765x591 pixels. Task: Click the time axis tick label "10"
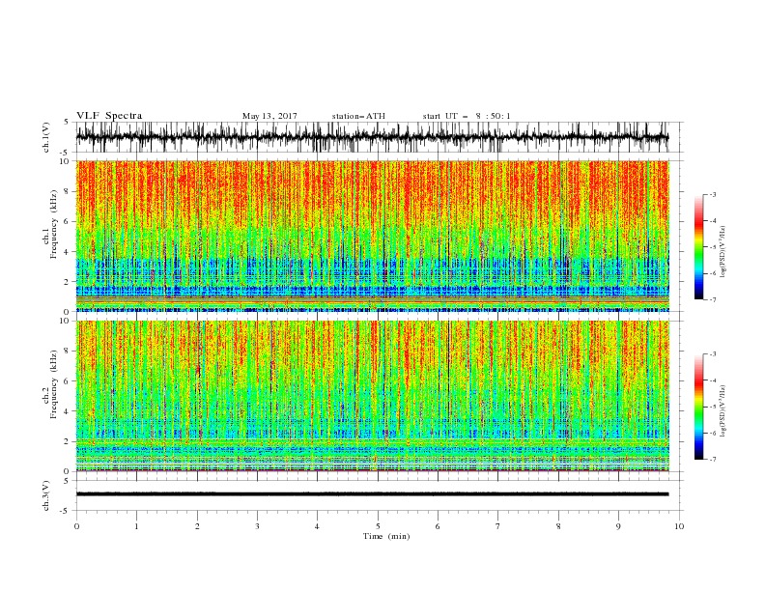tap(679, 526)
